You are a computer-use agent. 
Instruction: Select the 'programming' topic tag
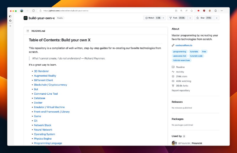click(180, 51)
